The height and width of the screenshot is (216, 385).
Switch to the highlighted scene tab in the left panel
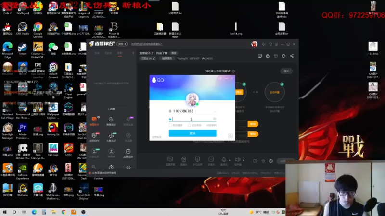120,53
